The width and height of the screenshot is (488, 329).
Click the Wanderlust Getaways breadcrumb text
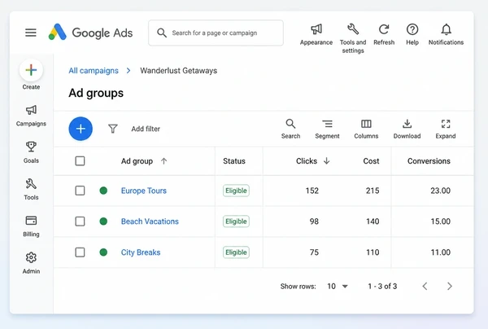click(179, 71)
